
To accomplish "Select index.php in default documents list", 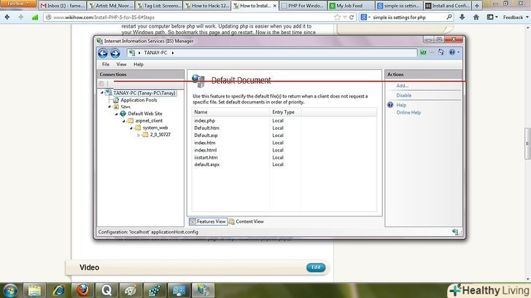I will [205, 120].
